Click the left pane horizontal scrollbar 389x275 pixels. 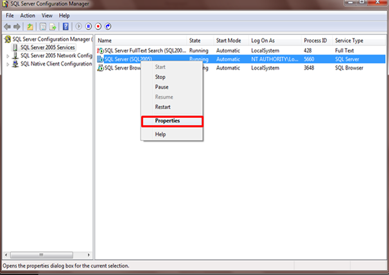coord(47,255)
